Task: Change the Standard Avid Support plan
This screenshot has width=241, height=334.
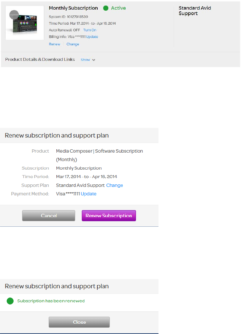Action: [x=115, y=185]
